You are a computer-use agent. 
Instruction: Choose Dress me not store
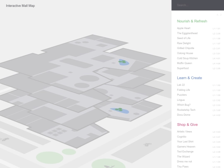(199, 162)
